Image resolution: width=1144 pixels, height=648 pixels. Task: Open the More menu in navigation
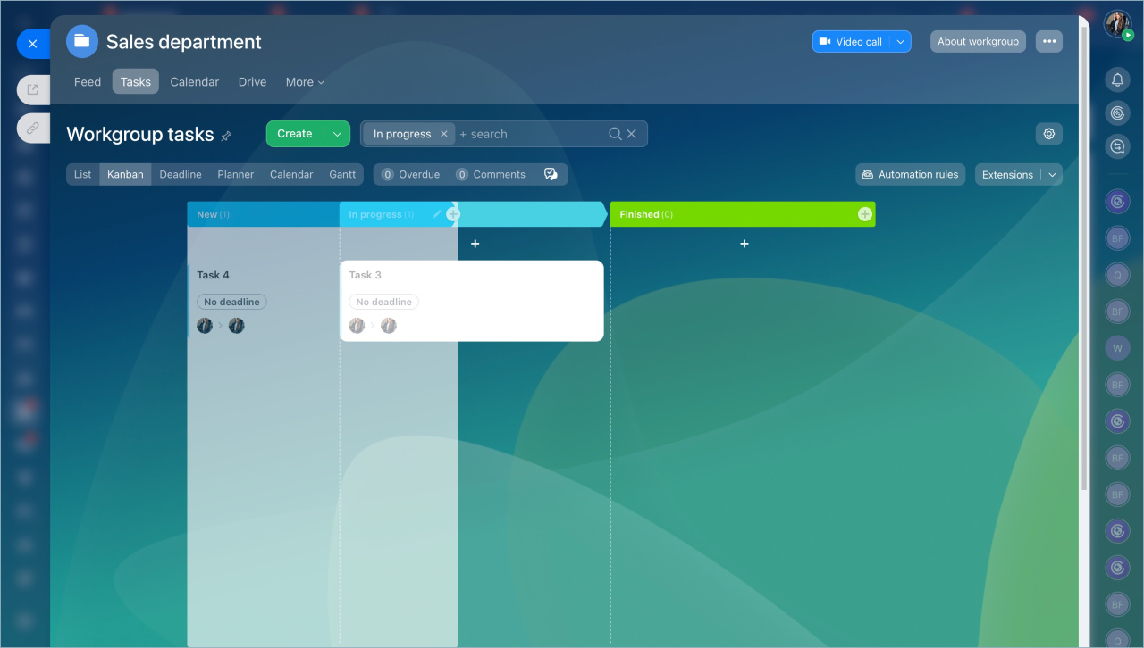[x=305, y=82]
